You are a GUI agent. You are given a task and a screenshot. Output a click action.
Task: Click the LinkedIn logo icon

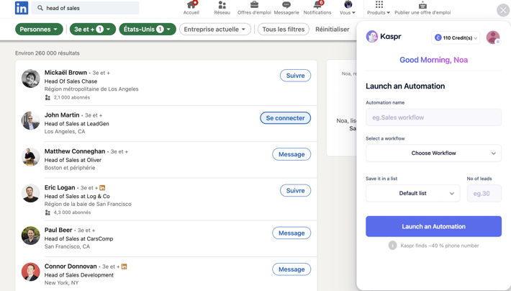coord(22,8)
